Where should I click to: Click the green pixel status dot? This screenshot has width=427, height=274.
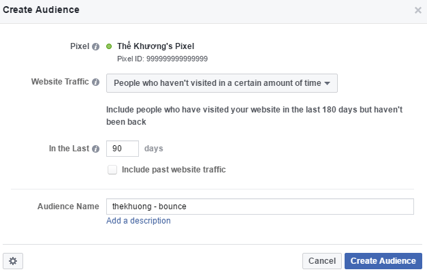(110, 47)
